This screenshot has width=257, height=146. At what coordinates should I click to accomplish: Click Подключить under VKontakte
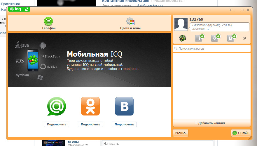pyautogui.click(x=124, y=124)
